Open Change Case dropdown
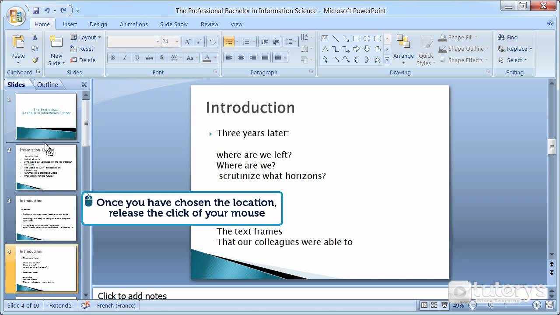Viewport: 560px width, 315px height. pyautogui.click(x=191, y=58)
